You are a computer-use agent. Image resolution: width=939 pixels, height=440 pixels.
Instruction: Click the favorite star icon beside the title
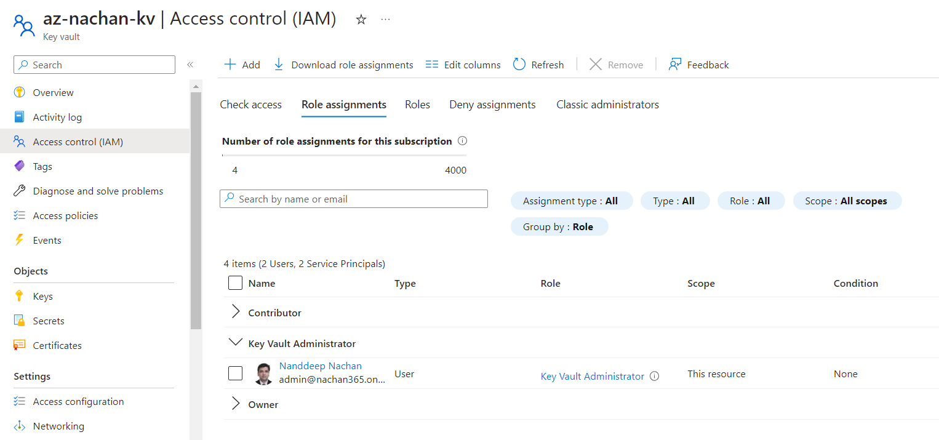(x=361, y=20)
